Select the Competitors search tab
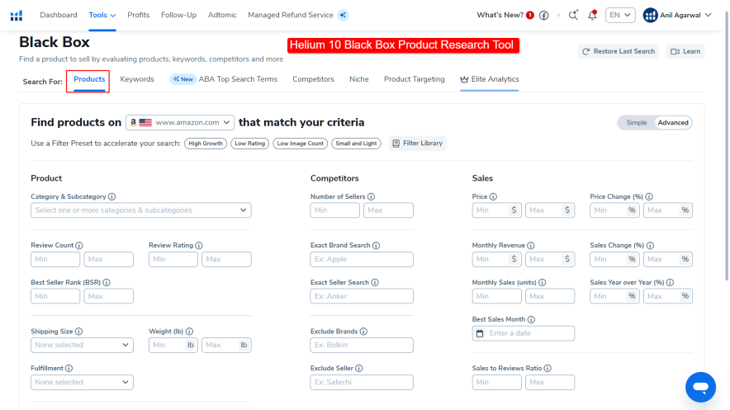This screenshot has height=410, width=730. coord(313,79)
